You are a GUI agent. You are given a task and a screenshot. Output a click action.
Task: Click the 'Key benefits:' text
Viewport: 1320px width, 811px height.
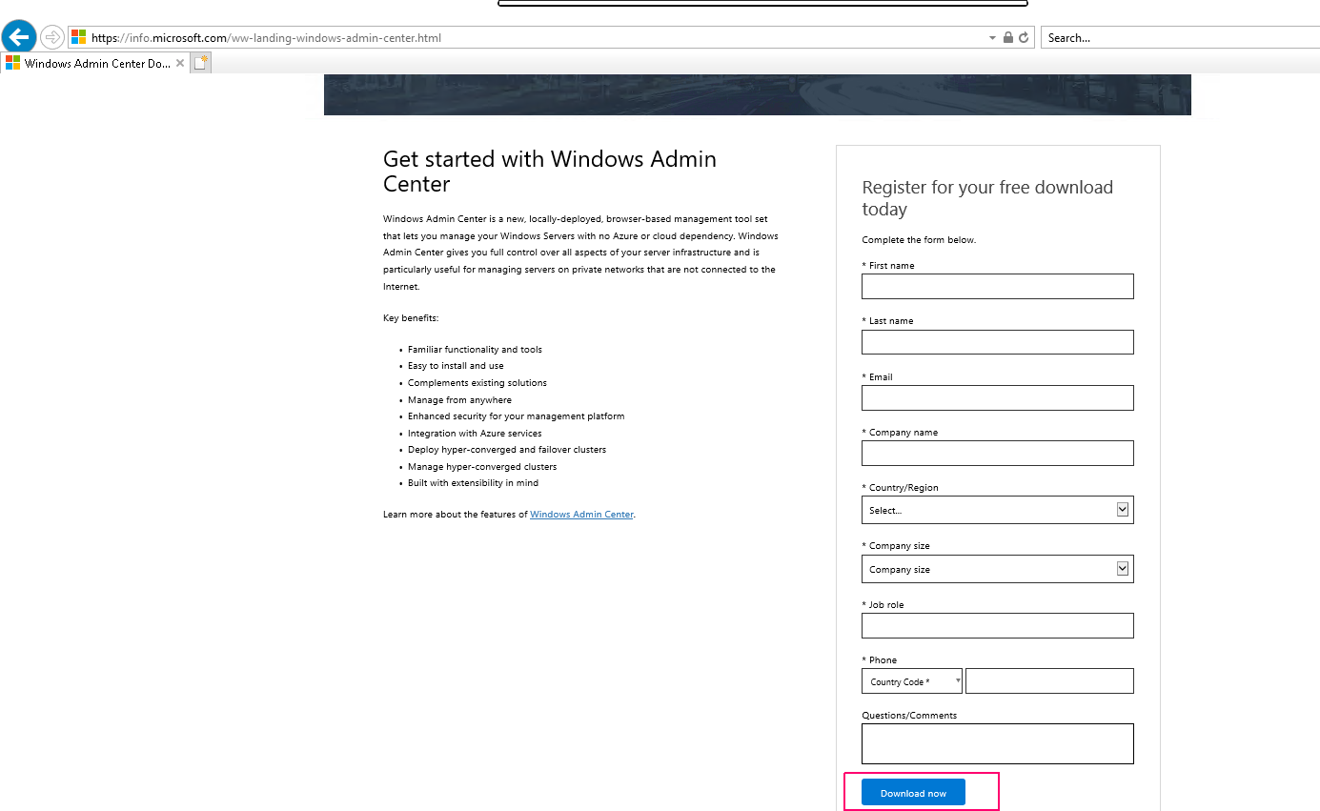(411, 318)
